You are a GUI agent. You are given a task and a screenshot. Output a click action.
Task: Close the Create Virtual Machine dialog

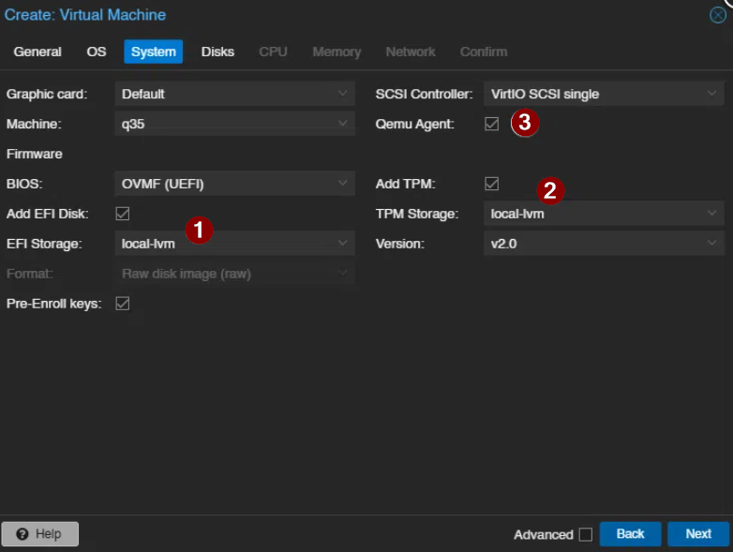coord(718,15)
